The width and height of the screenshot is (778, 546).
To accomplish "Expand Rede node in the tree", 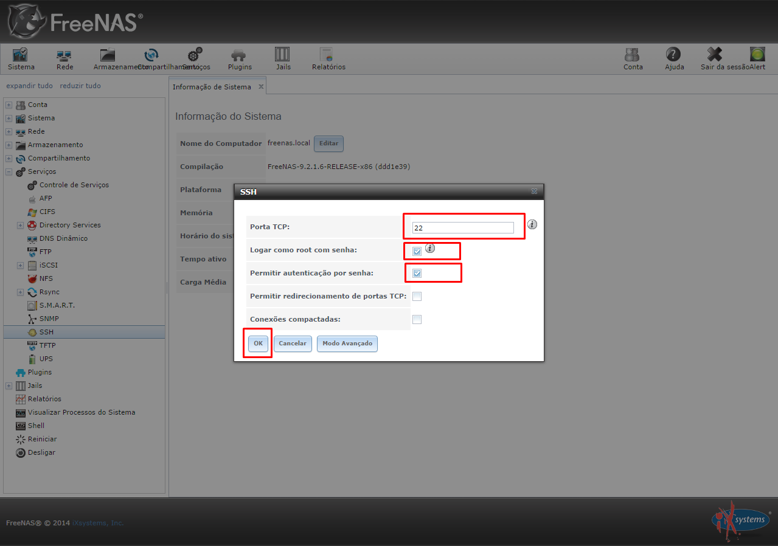I will (x=9, y=131).
